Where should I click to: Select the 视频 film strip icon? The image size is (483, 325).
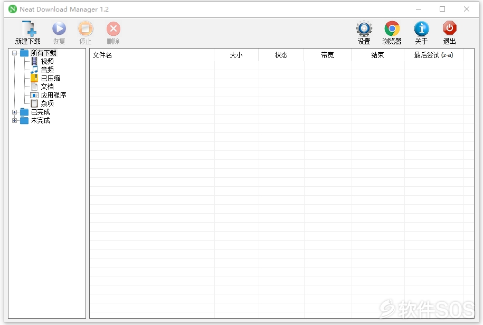click(34, 61)
